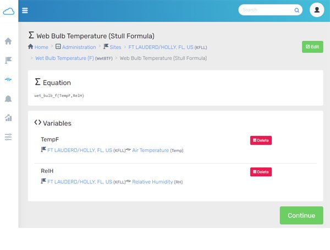Viewport: 330px width, 250px height.
Task: Toggle the hamburger sidebar menu
Action: (x=25, y=10)
